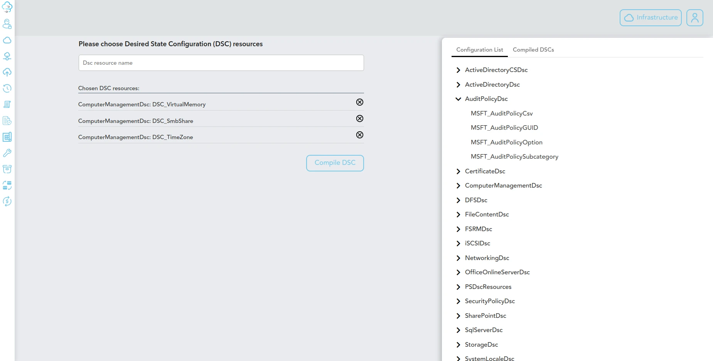Expand the ActiveDirectoryDsc node
The width and height of the screenshot is (713, 361).
458,85
